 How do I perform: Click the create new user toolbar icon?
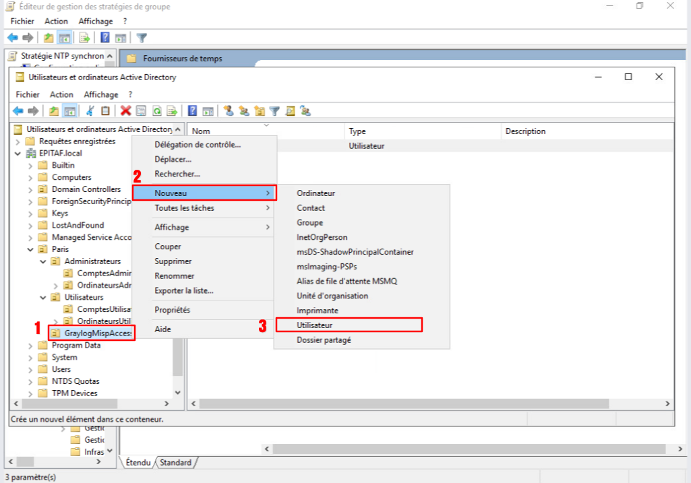229,111
